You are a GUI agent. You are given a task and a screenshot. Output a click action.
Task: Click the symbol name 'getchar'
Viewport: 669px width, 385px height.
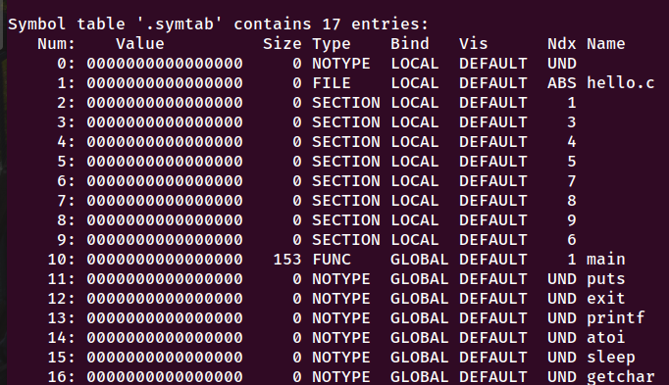(x=620, y=377)
